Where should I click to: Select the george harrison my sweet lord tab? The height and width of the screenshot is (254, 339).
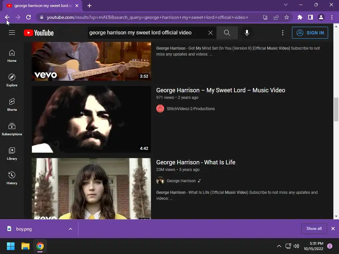42,6
